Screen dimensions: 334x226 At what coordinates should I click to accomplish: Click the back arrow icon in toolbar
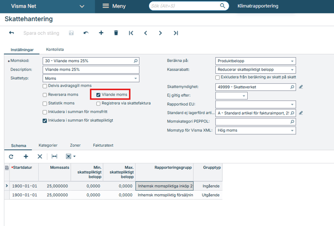pyautogui.click(x=11, y=33)
